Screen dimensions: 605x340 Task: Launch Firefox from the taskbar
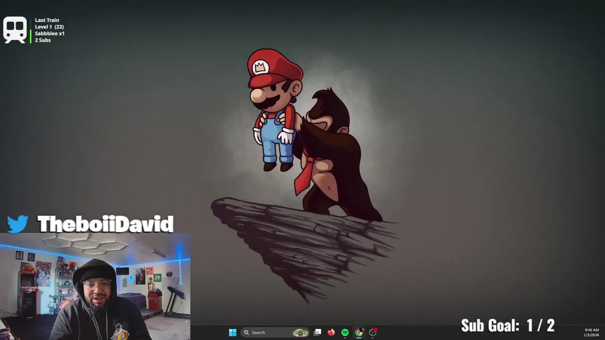tap(331, 332)
